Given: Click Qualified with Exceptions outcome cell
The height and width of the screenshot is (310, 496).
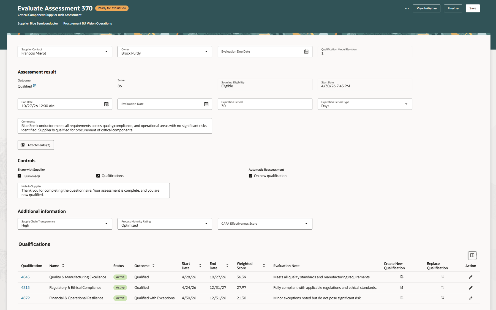Looking at the screenshot, I should pyautogui.click(x=154, y=298).
